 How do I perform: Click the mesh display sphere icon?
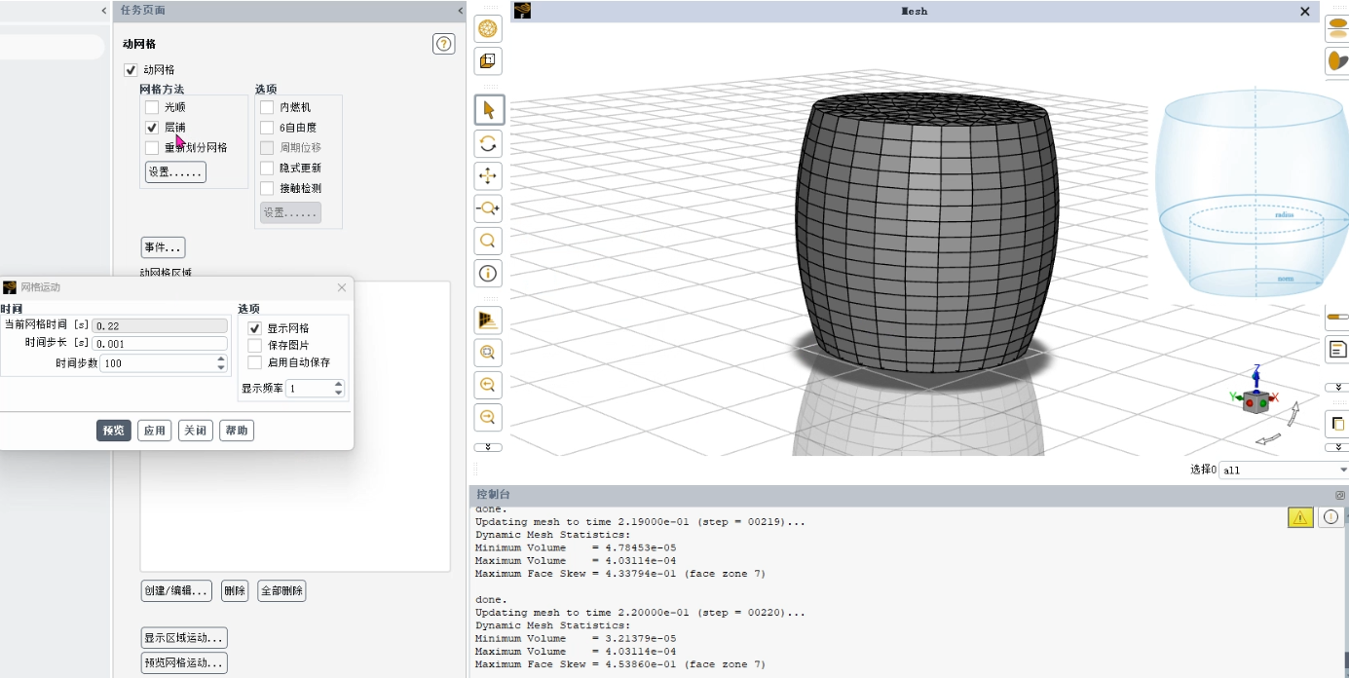pyautogui.click(x=488, y=29)
